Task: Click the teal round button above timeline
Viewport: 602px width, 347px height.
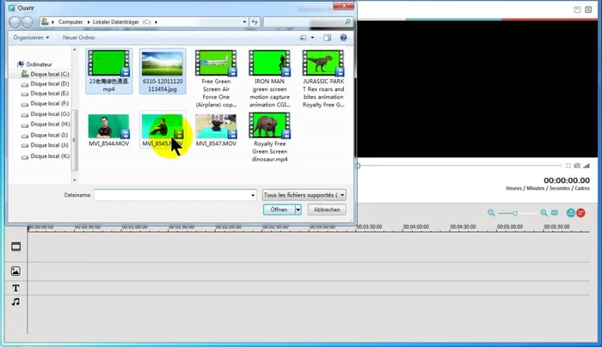Action: click(x=571, y=213)
